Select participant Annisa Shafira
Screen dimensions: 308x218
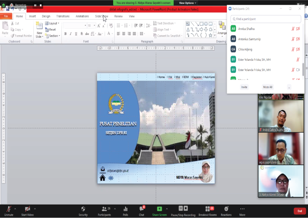pyautogui.click(x=266, y=29)
